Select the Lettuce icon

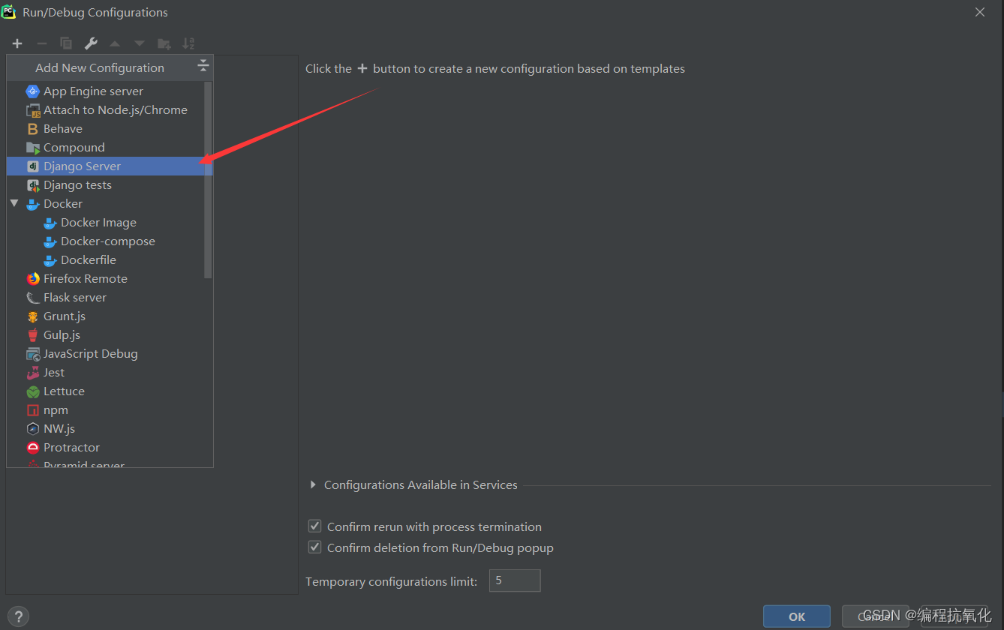(33, 391)
